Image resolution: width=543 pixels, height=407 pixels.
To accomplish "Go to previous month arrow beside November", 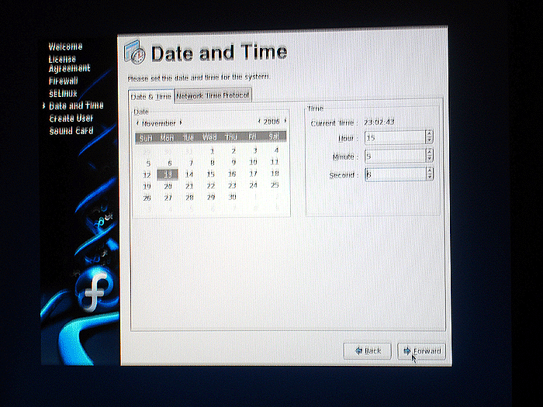I will [137, 122].
